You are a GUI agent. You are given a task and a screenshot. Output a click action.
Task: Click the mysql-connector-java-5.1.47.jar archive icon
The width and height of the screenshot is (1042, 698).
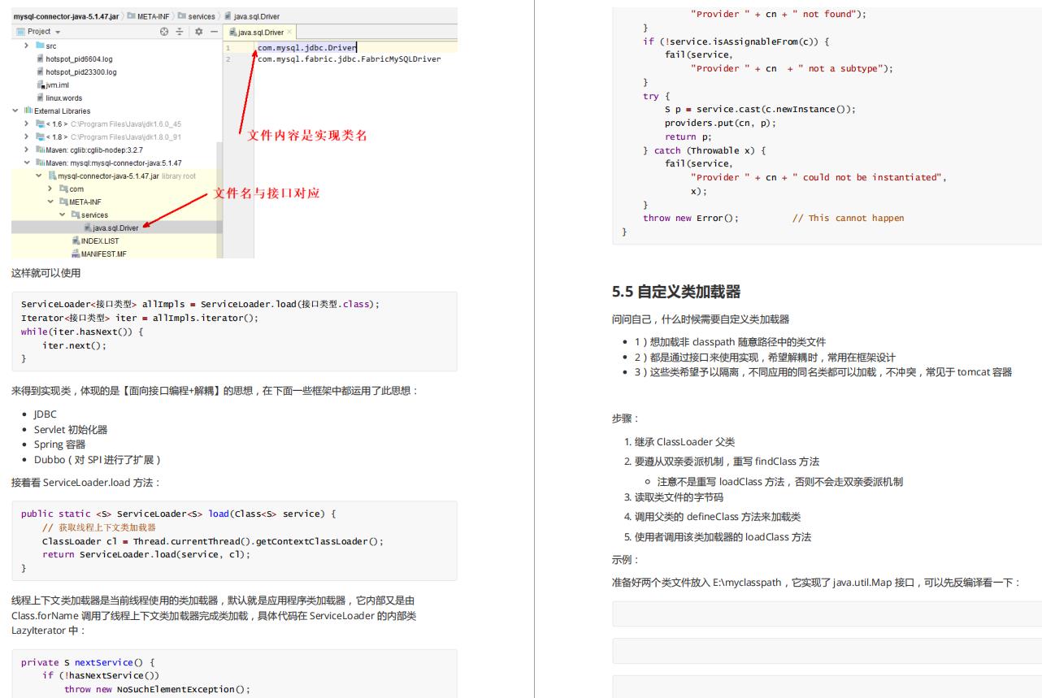(x=51, y=176)
